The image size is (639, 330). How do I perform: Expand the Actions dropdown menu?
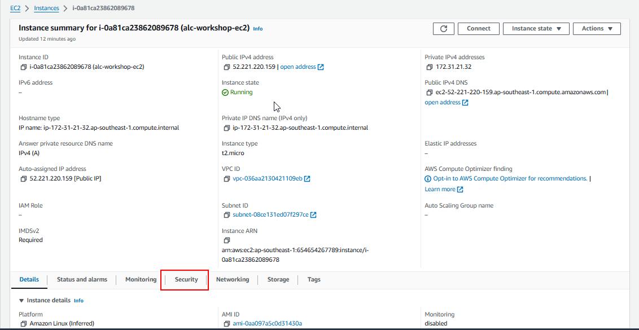pos(597,29)
